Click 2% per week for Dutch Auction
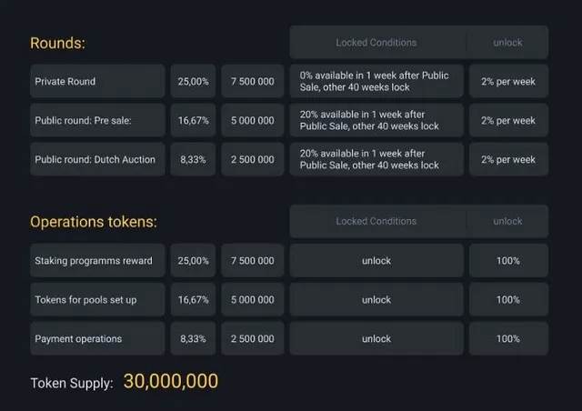This screenshot has height=411, width=582. pos(508,159)
